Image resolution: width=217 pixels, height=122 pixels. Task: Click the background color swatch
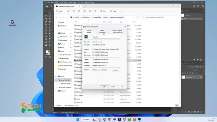tap(49, 54)
